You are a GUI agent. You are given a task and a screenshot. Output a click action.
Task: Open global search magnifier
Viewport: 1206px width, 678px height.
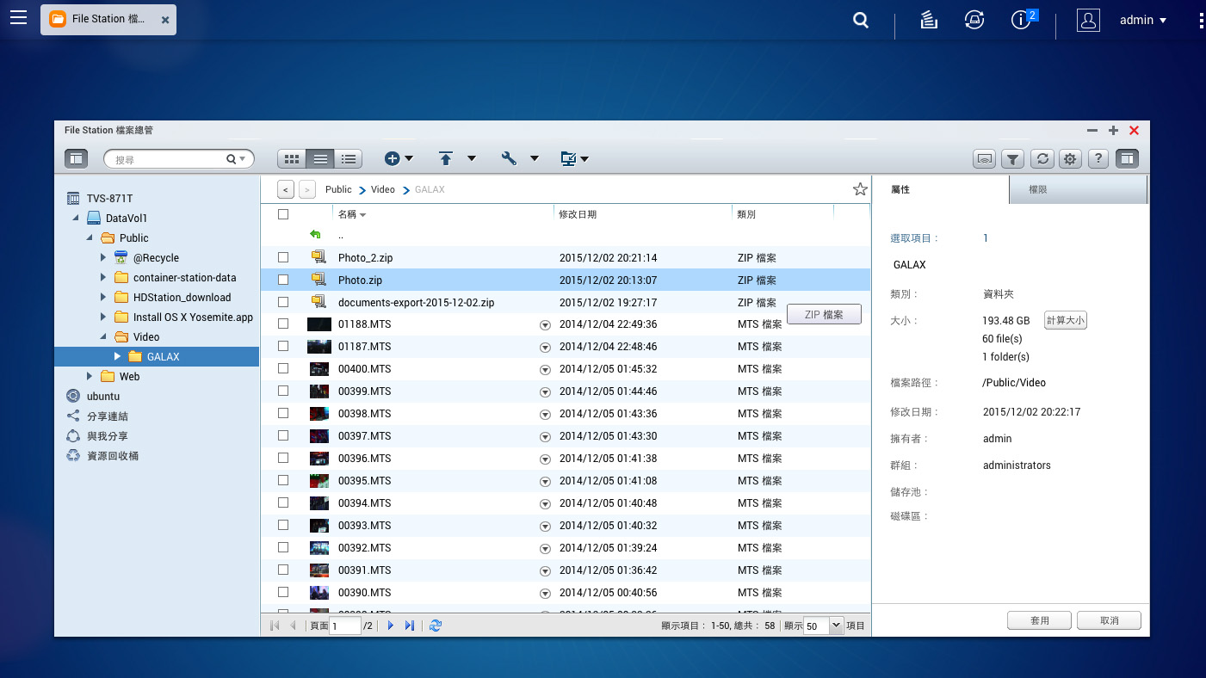click(861, 21)
